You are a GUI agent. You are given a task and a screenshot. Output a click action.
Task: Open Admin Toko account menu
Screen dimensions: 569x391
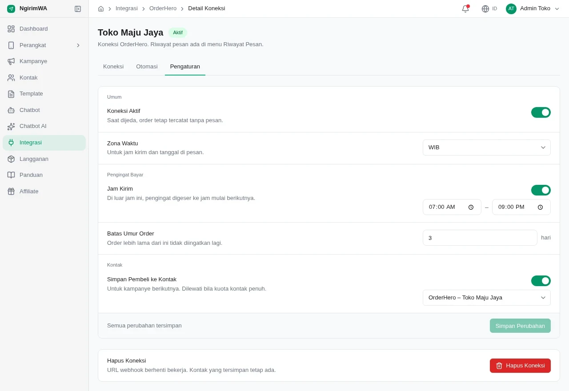coord(533,8)
